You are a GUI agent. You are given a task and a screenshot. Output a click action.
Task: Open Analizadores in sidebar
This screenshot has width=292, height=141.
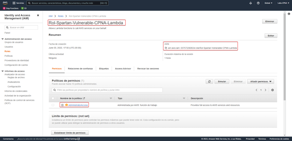14,82
